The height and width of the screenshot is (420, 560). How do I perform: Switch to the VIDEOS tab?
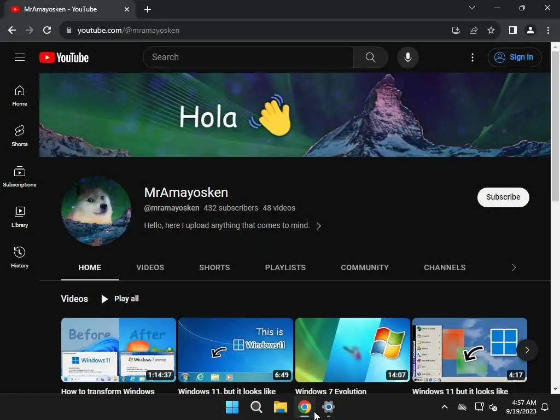150,267
